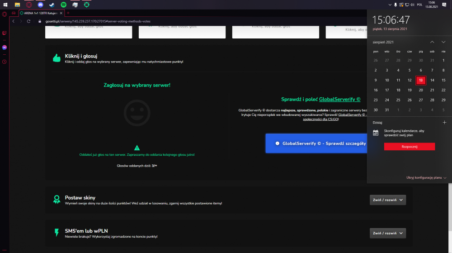Click the Opera menu logo in the sidebar
The image size is (452, 253).
(5, 14)
